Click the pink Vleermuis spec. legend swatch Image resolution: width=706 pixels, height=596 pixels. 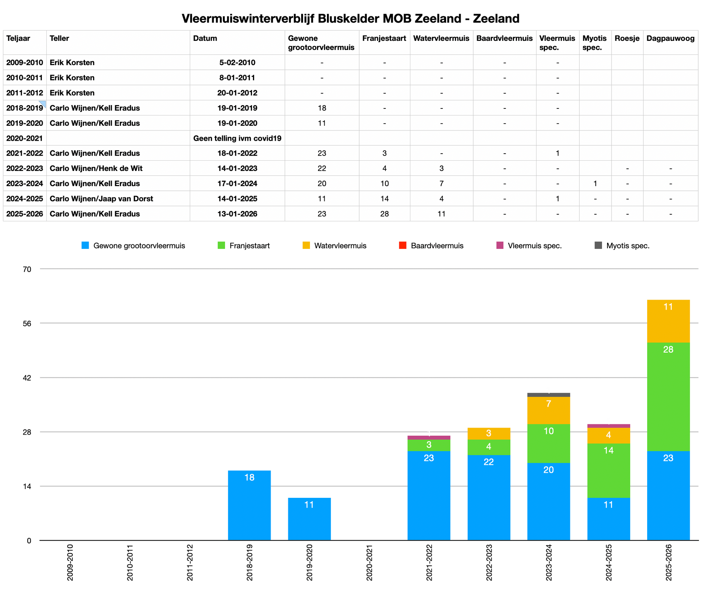(500, 246)
